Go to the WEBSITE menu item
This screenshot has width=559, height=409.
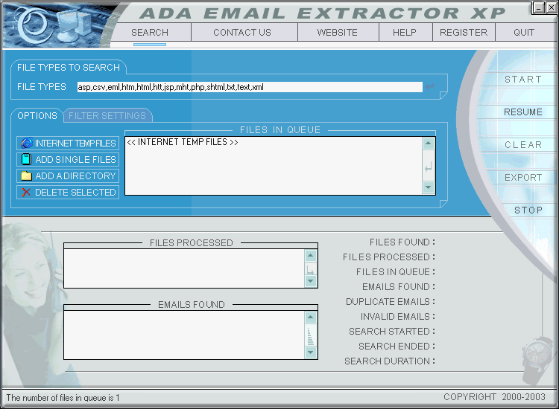tap(337, 33)
